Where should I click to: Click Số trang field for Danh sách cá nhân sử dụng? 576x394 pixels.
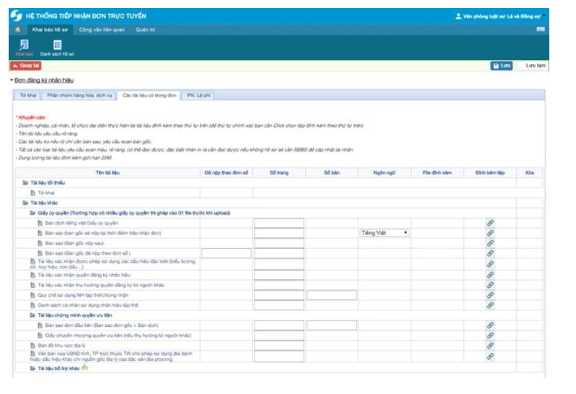point(279,305)
